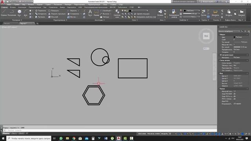Click the Model layout tab at bottom
This screenshot has width=251, height=141.
6,133
